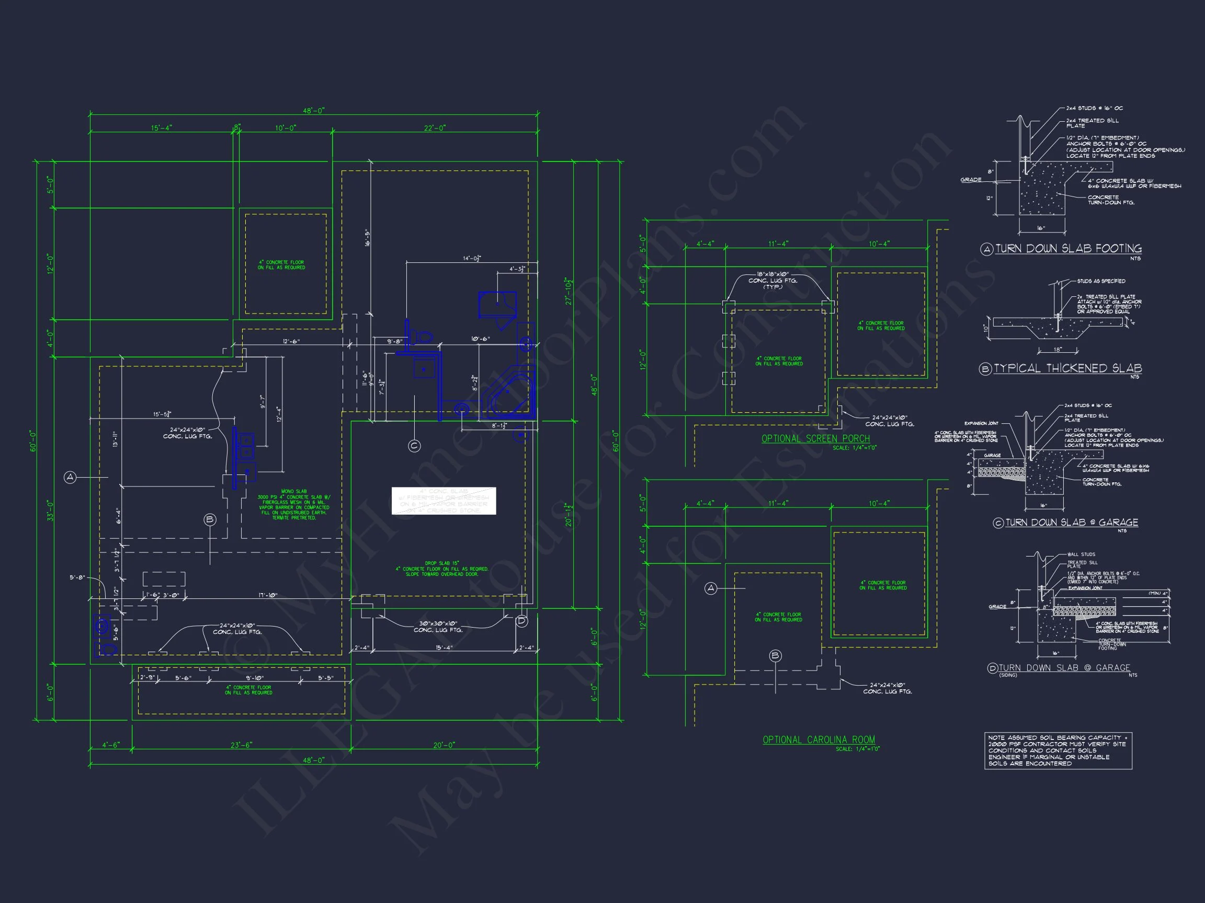Click the Optional Screen Porch title
Image resolution: width=1205 pixels, height=903 pixels.
coord(815,439)
